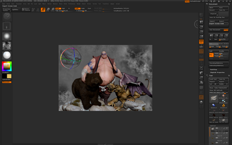Viewport: 232px width, 145px height.
Task: Toggle the Floor grid button
Action: 201,46
